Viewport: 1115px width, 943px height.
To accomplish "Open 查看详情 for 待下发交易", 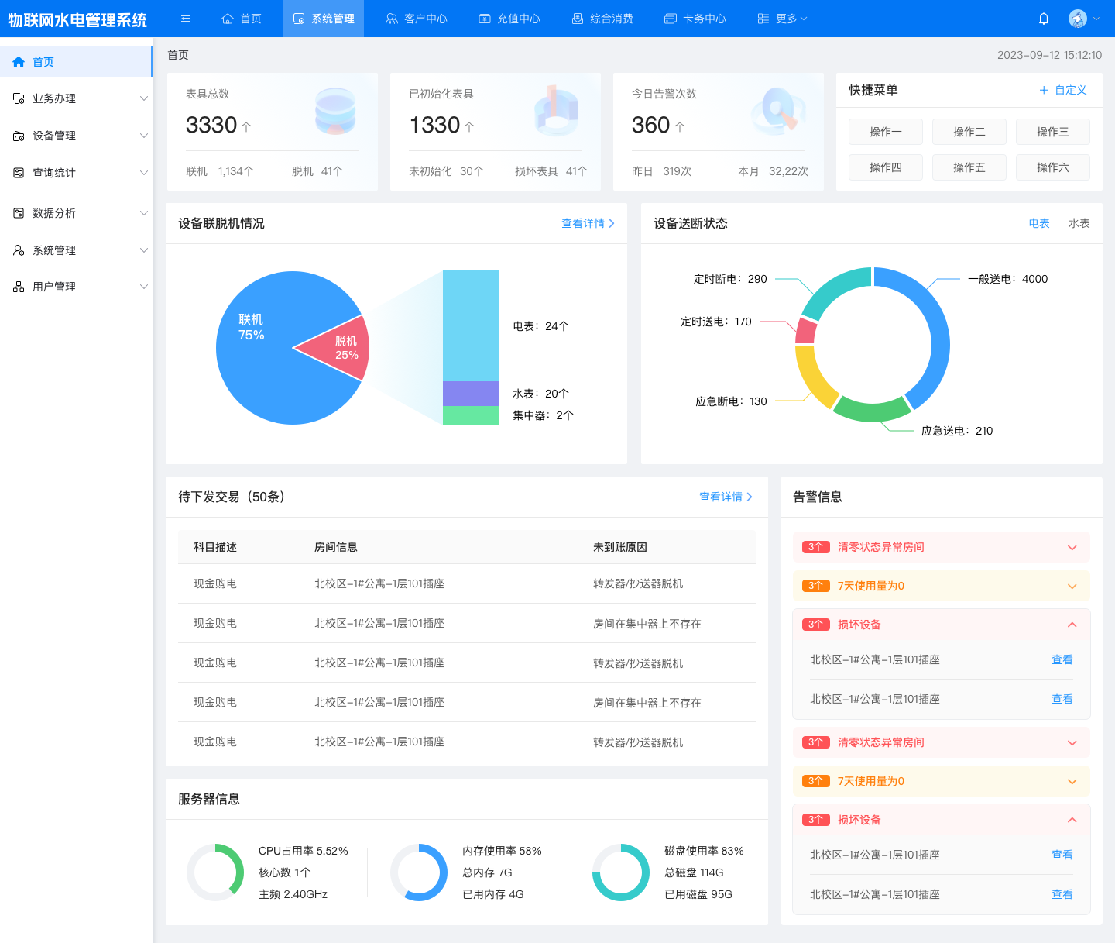I will (726, 497).
